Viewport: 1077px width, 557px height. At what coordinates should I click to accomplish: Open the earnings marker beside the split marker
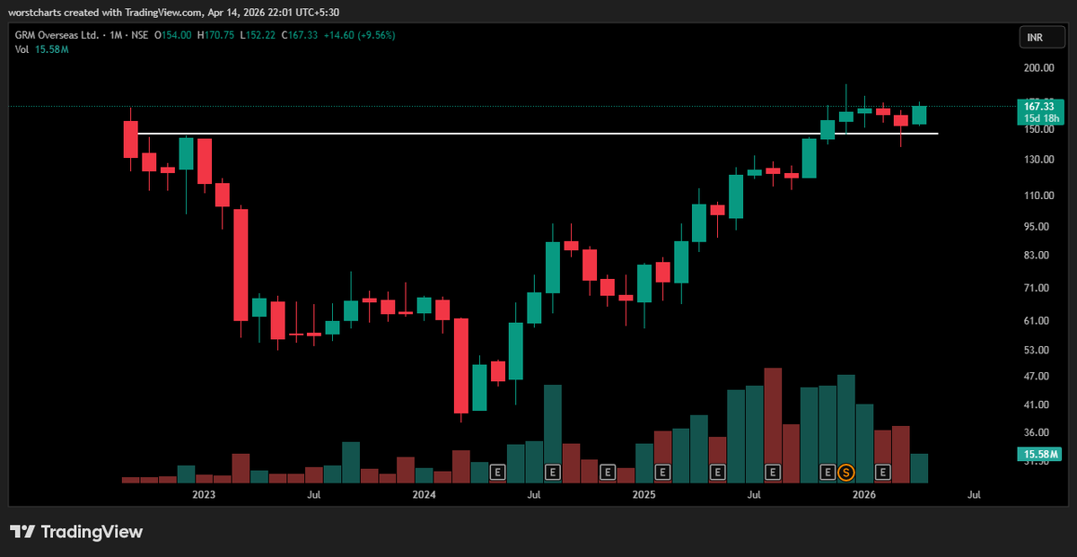click(827, 471)
